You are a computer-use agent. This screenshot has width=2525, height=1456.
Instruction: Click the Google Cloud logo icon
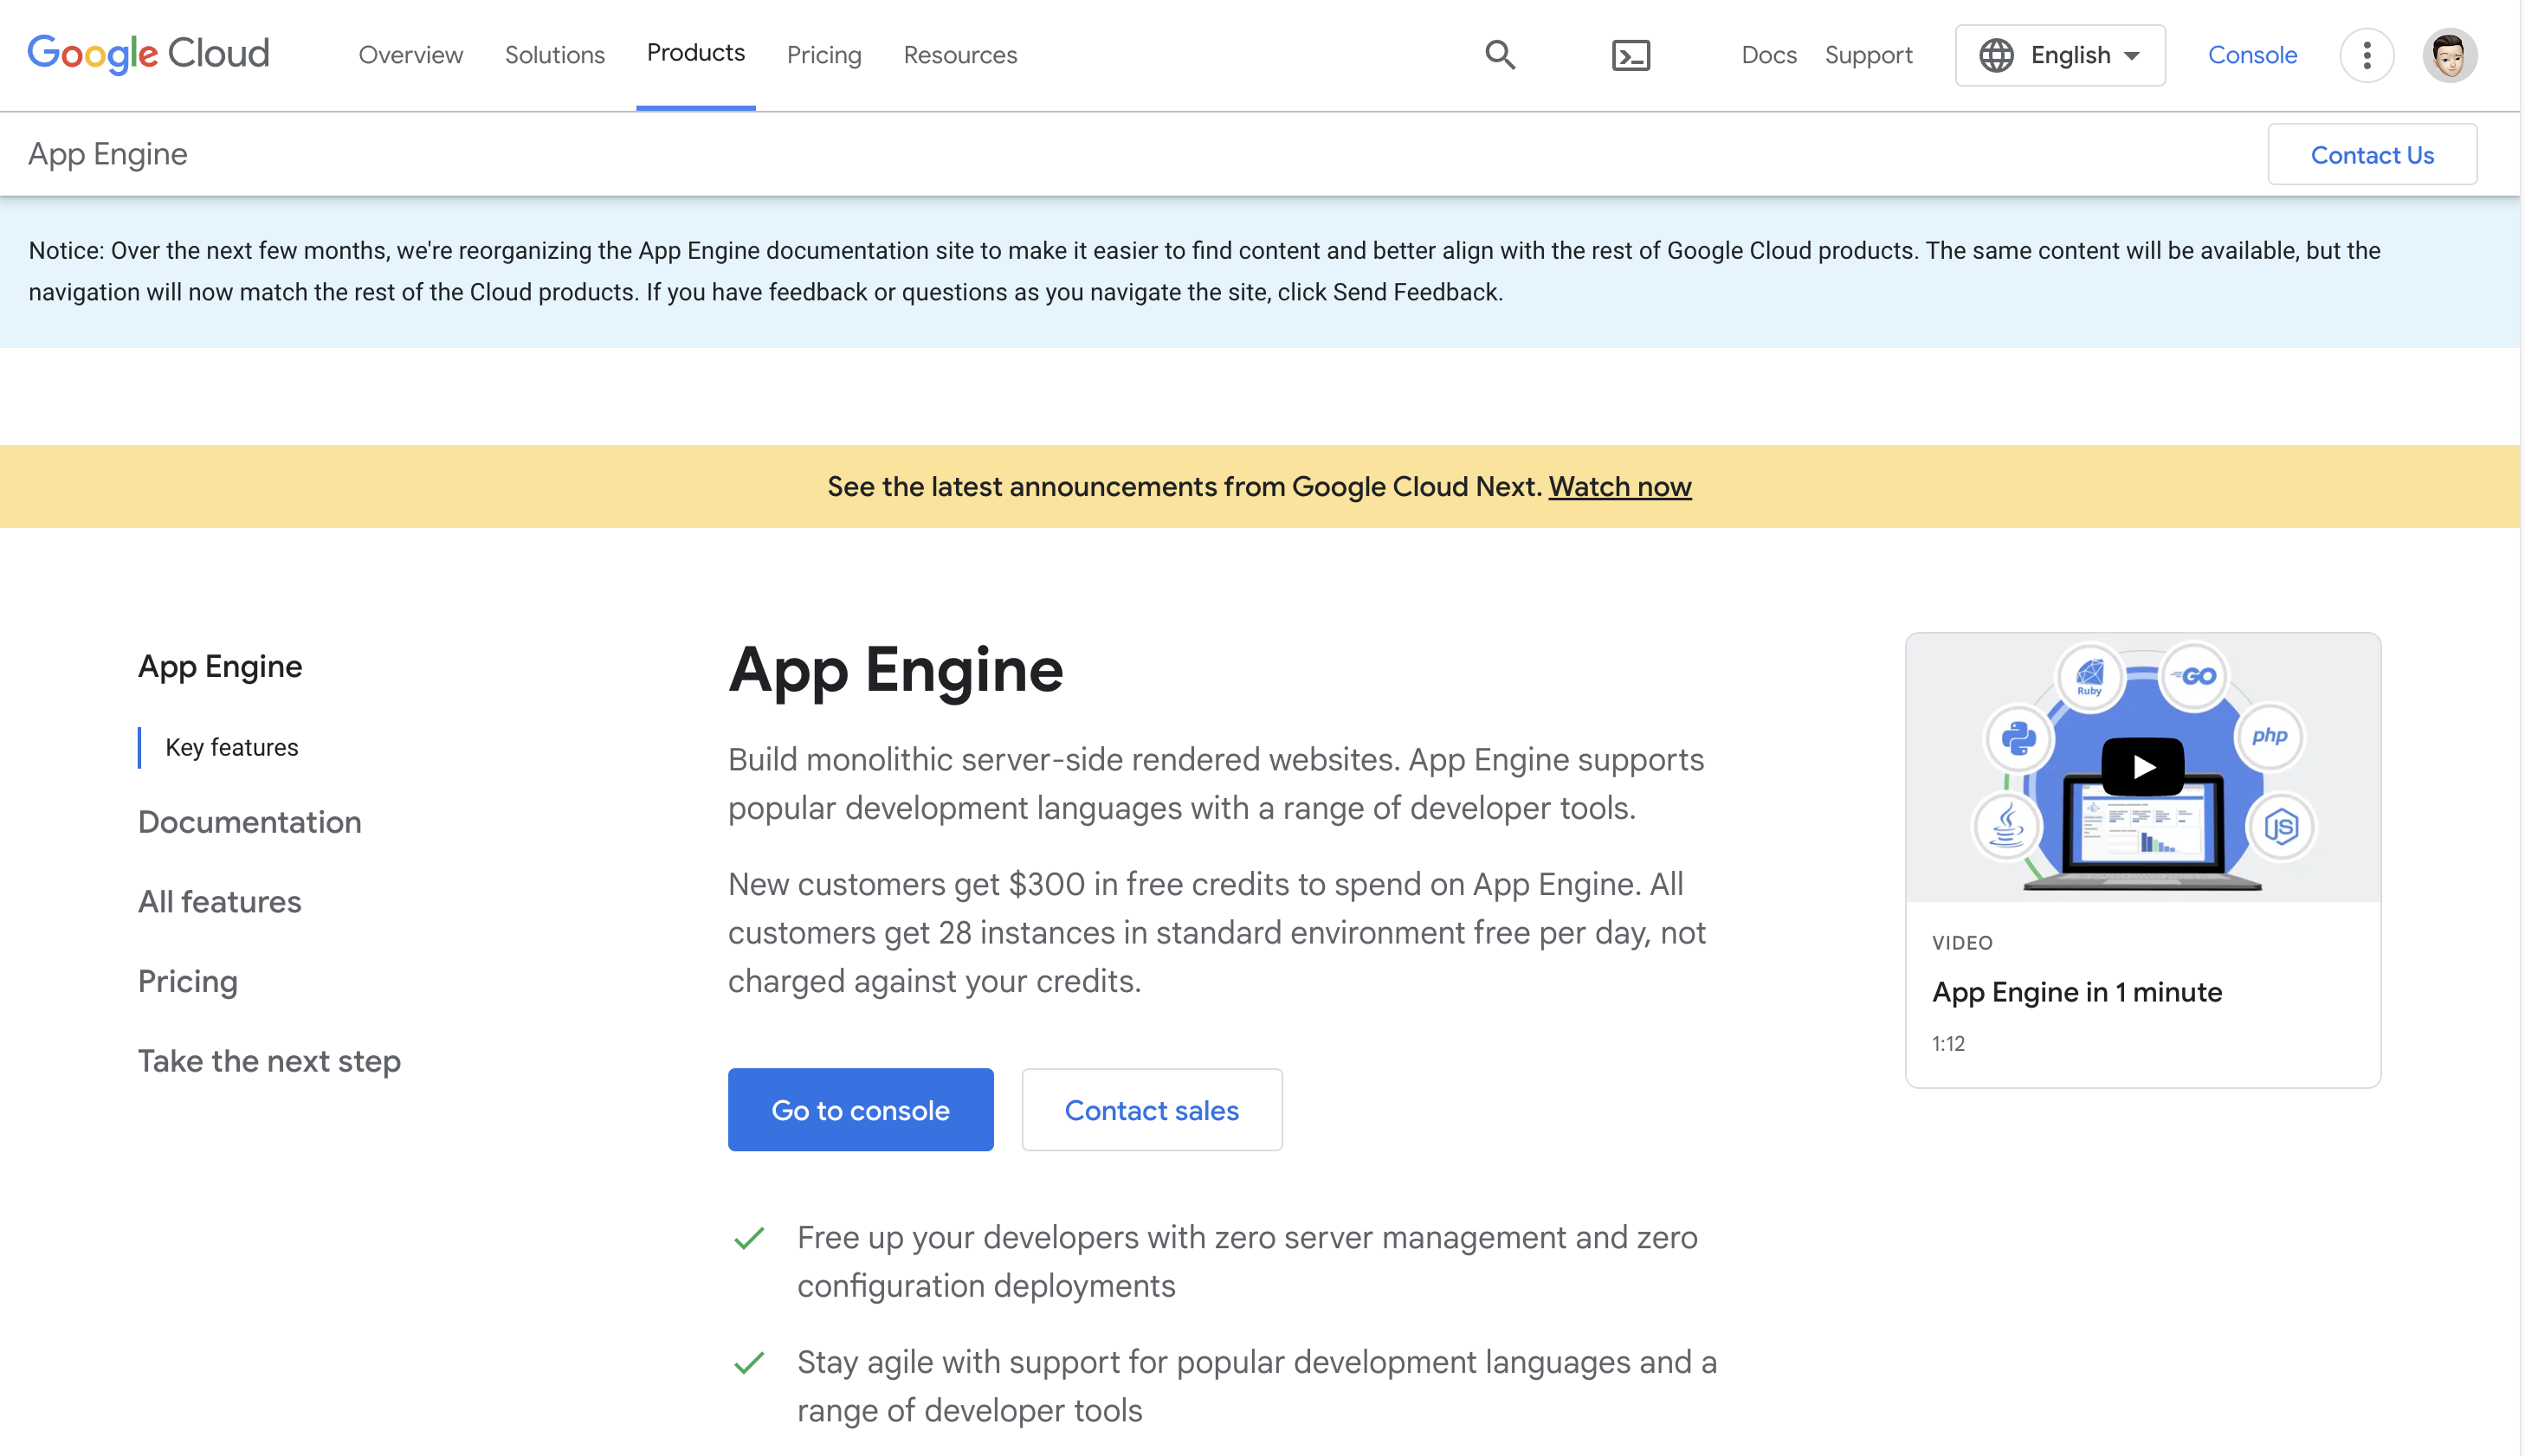tap(147, 52)
